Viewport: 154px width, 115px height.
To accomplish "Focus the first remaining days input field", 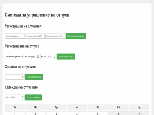I will (x=35, y=36).
